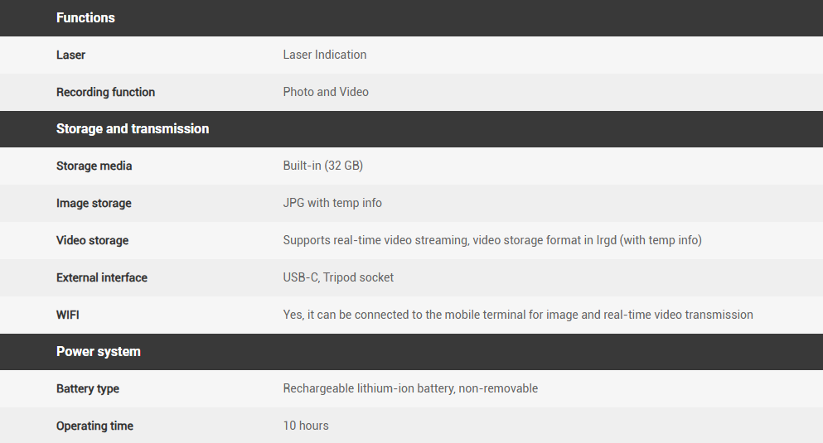Select the WIFI row label
The width and height of the screenshot is (823, 443).
[x=68, y=315]
